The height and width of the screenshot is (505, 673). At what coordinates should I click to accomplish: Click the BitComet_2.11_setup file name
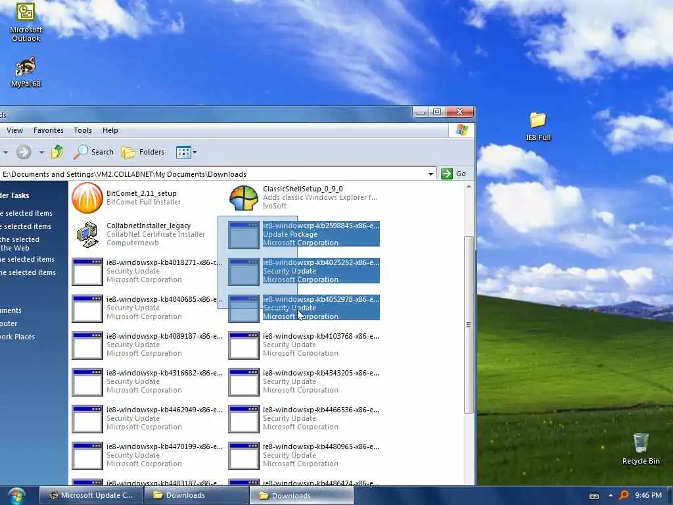pyautogui.click(x=141, y=193)
